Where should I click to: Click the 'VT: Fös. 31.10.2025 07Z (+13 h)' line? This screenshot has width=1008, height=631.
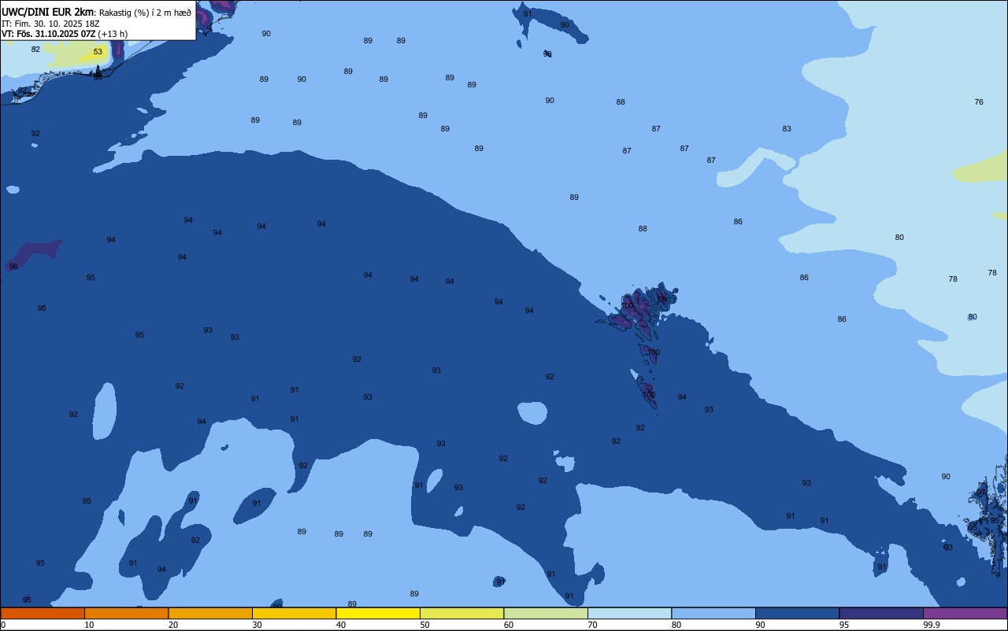point(65,34)
